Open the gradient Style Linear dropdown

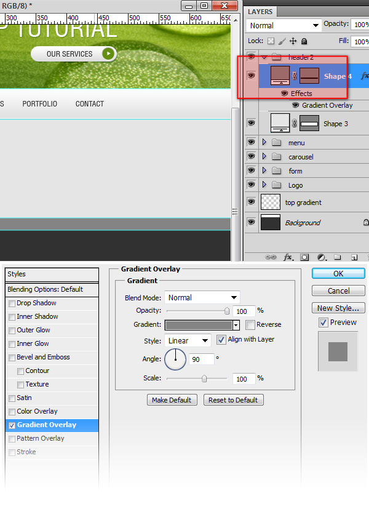click(188, 340)
